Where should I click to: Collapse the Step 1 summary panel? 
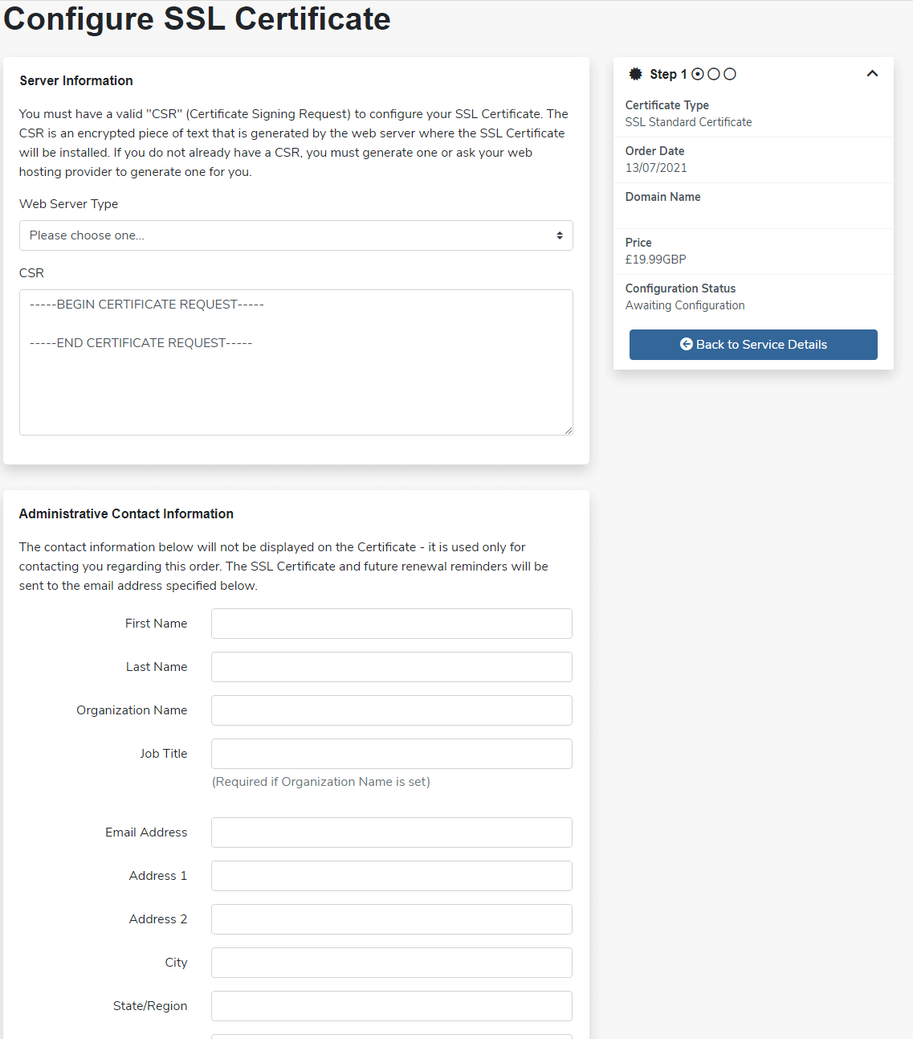(x=872, y=73)
